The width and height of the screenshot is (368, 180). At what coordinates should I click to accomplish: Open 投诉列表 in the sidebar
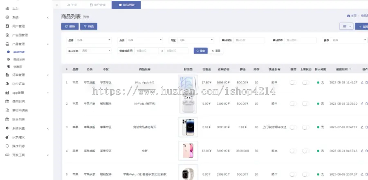pos(18,119)
